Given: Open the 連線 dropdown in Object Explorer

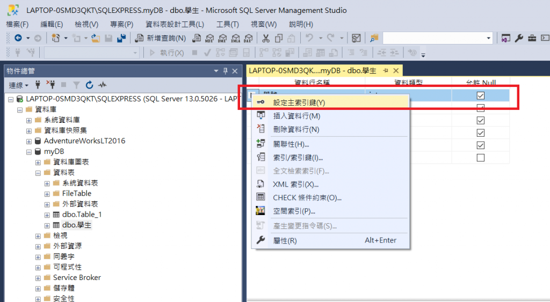Looking at the screenshot, I should click(x=18, y=85).
